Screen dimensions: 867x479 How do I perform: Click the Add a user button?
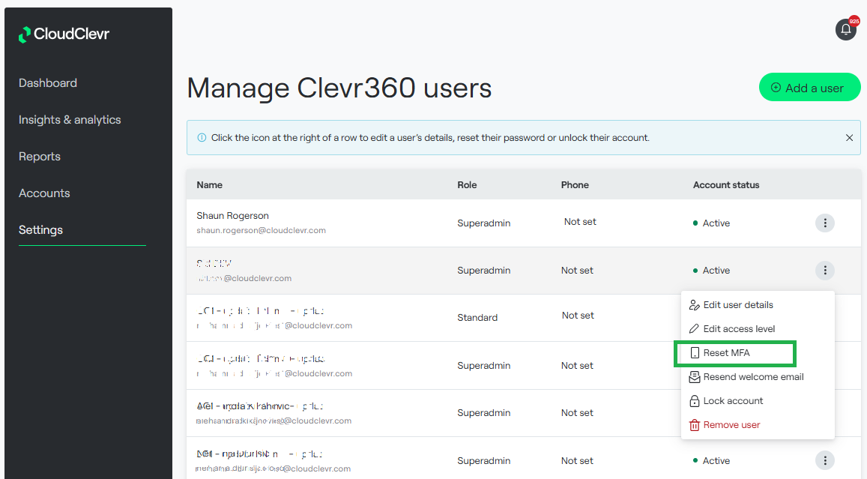[809, 88]
